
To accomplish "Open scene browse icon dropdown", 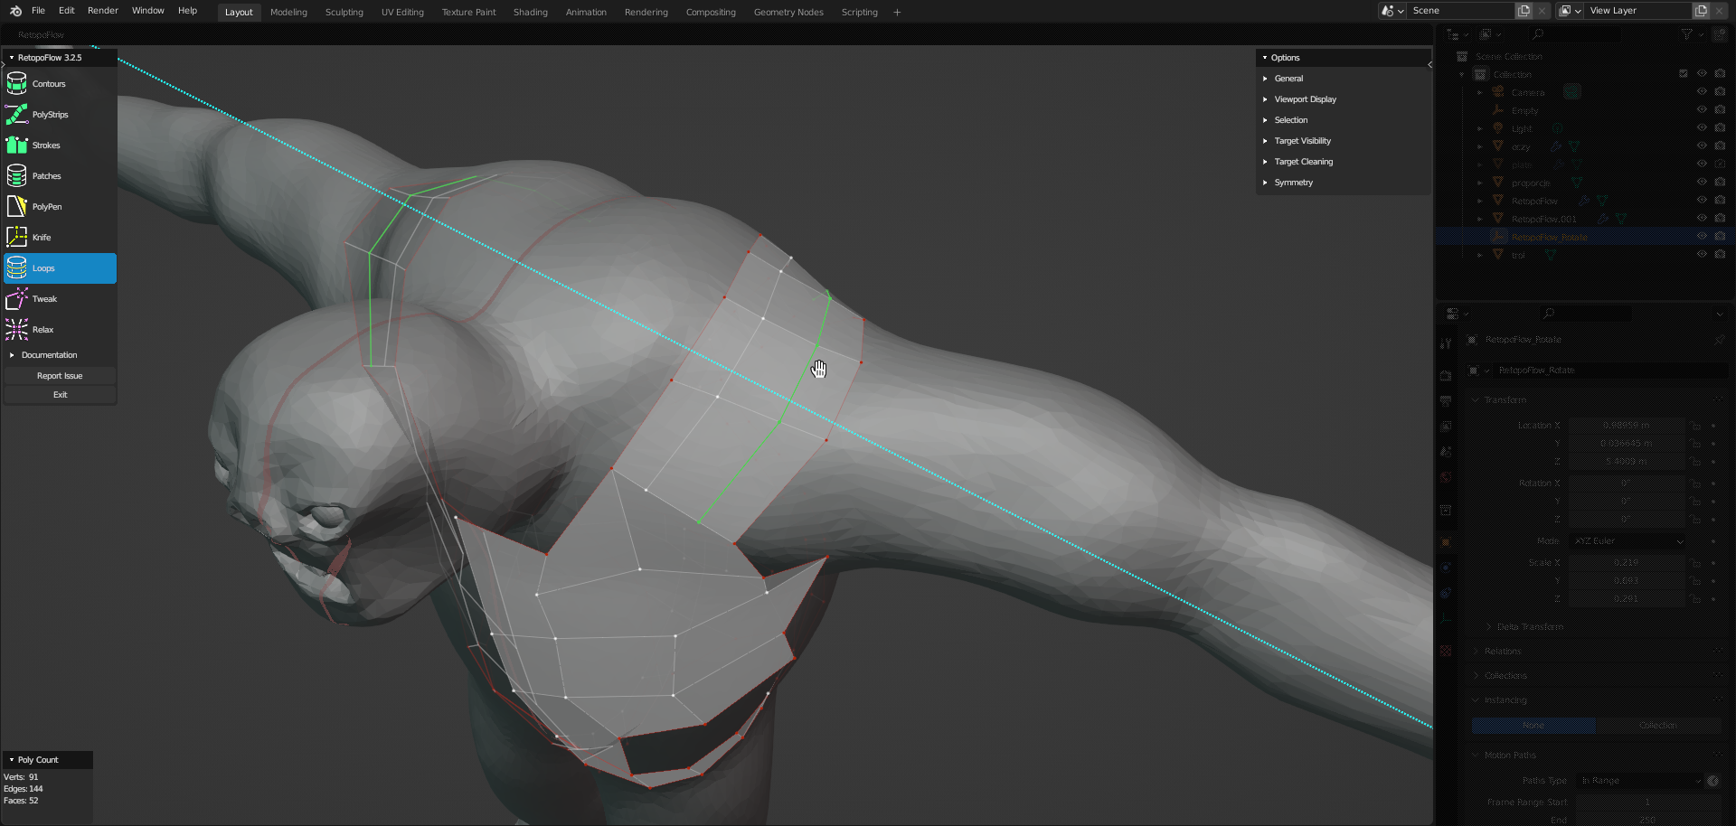I will (1392, 11).
